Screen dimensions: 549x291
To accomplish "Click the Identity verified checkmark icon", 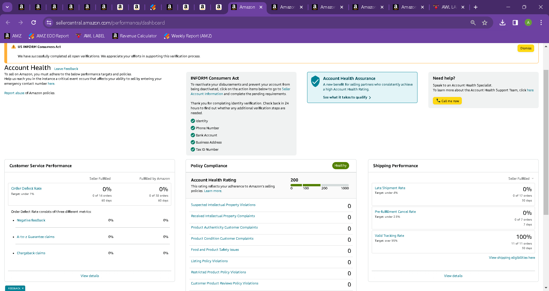I will [x=193, y=121].
